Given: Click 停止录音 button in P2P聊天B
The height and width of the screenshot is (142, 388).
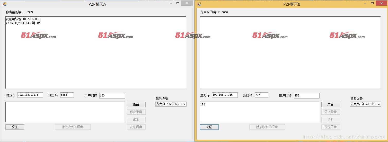Looking at the screenshot, I should click(x=331, y=112).
